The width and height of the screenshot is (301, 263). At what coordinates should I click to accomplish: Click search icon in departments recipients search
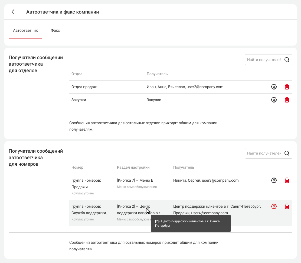tap(287, 60)
